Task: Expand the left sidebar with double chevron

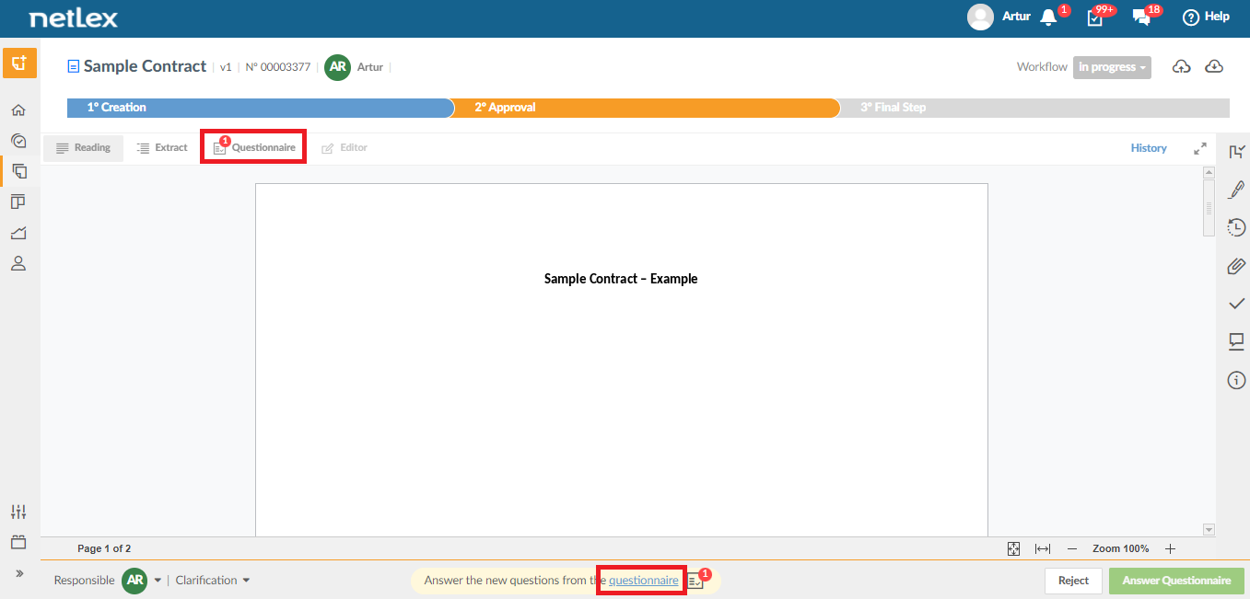Action: pos(18,572)
